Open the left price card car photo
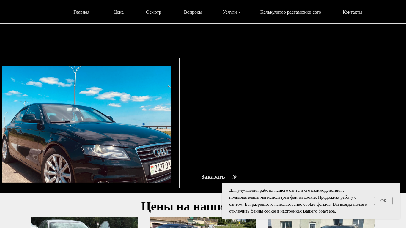This screenshot has width=406, height=228. coord(84,223)
